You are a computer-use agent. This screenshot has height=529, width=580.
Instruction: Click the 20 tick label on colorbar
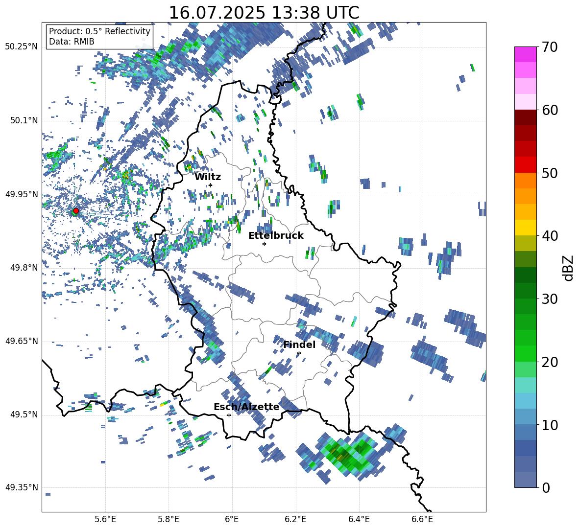point(550,362)
